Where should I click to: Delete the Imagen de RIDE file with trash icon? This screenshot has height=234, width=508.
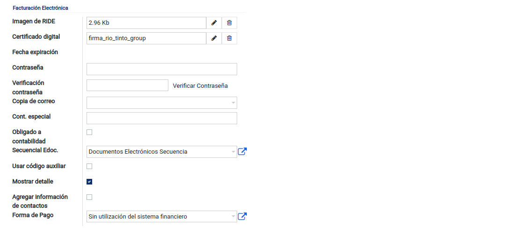click(x=229, y=23)
